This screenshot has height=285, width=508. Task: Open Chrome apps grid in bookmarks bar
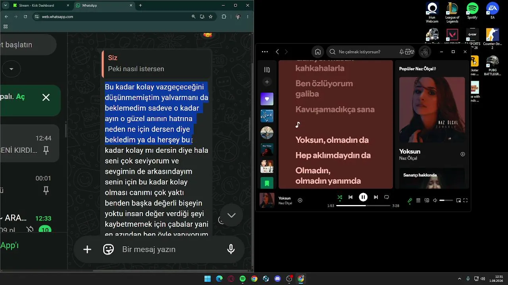(6, 27)
